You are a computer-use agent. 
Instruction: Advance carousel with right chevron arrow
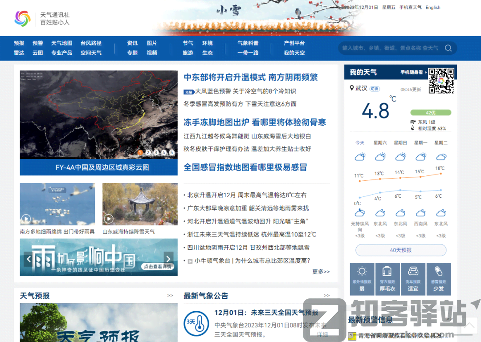[x=168, y=258]
